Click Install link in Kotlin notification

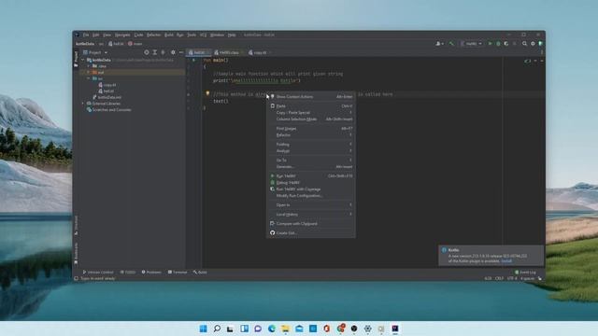(x=506, y=261)
